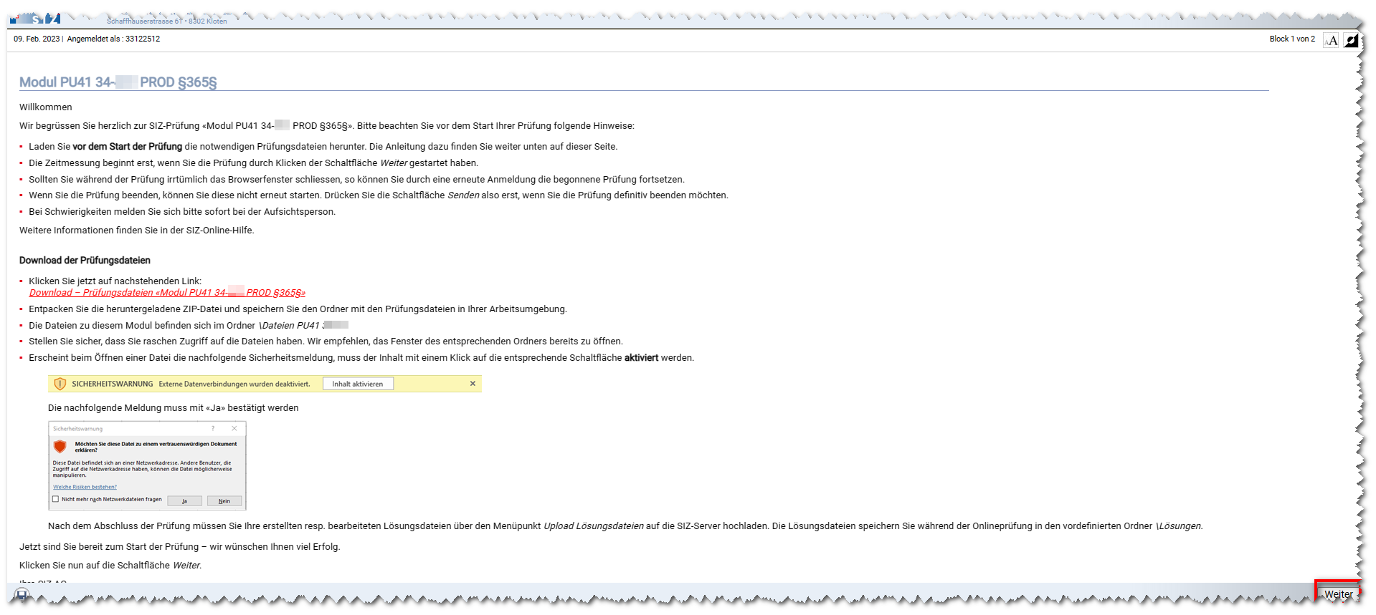Toggle the high-contrast display icon
Viewport: 1376px width, 615px height.
pos(1351,40)
